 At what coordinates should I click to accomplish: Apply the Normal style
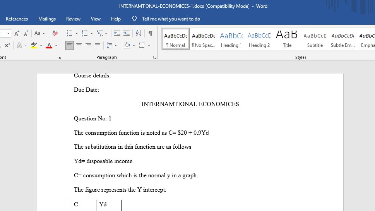coord(176,39)
